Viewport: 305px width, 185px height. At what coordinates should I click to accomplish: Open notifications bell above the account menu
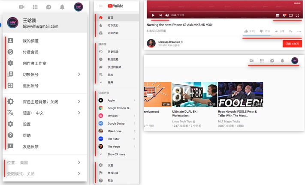click(62, 7)
